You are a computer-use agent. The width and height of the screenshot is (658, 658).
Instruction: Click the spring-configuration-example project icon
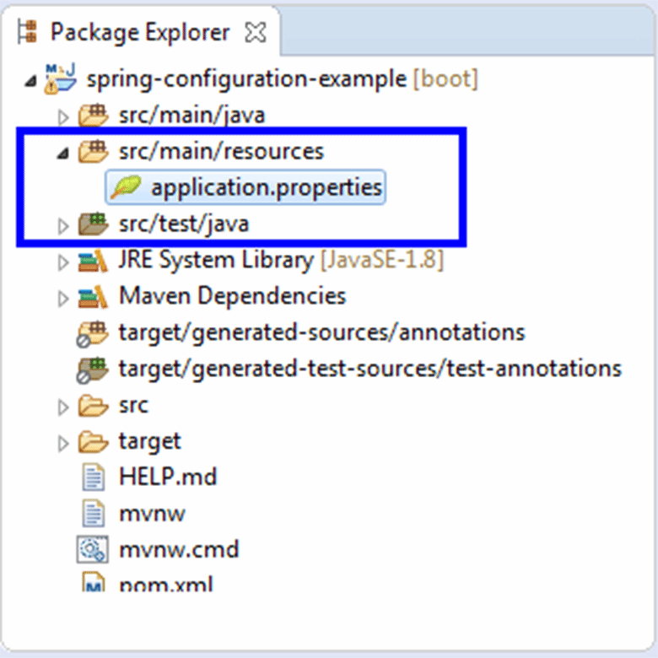62,79
